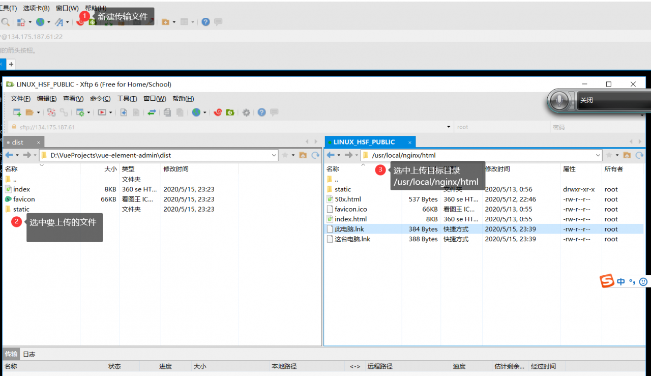Screen dimensions: 651x376
Task: Click the synchronize transfer arrows icon
Action: click(x=152, y=112)
